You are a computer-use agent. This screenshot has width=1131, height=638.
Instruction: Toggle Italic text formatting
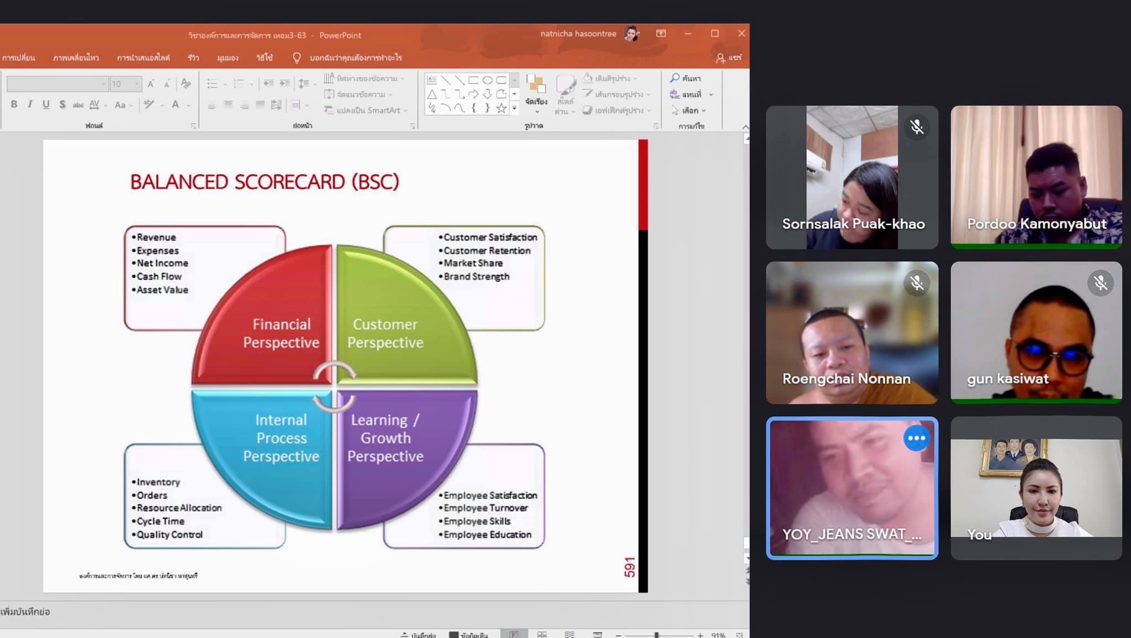[30, 104]
